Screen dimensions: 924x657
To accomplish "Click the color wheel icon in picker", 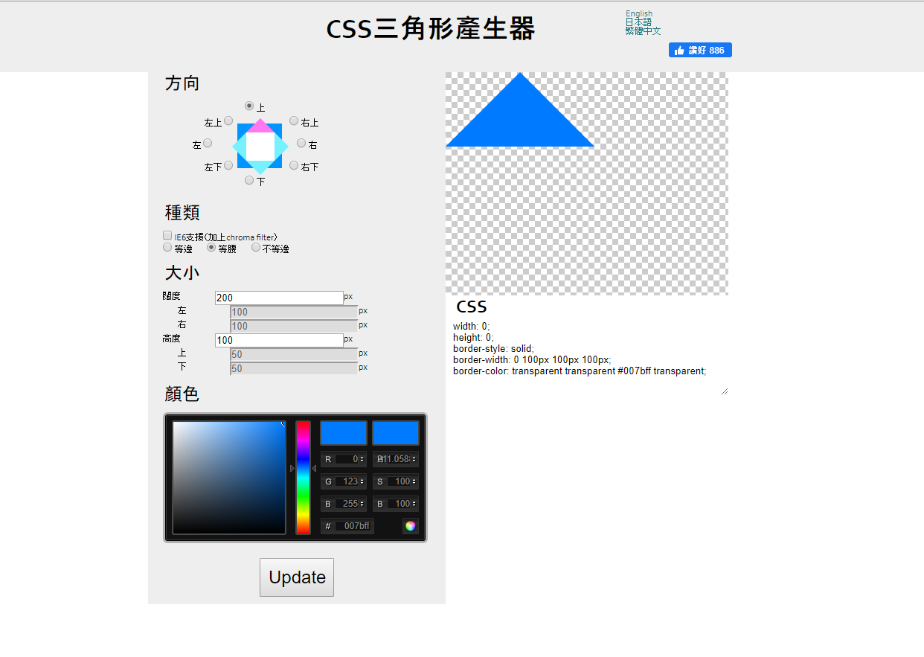I will [411, 526].
